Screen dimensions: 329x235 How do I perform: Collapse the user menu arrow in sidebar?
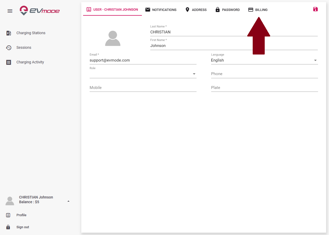pos(68,201)
